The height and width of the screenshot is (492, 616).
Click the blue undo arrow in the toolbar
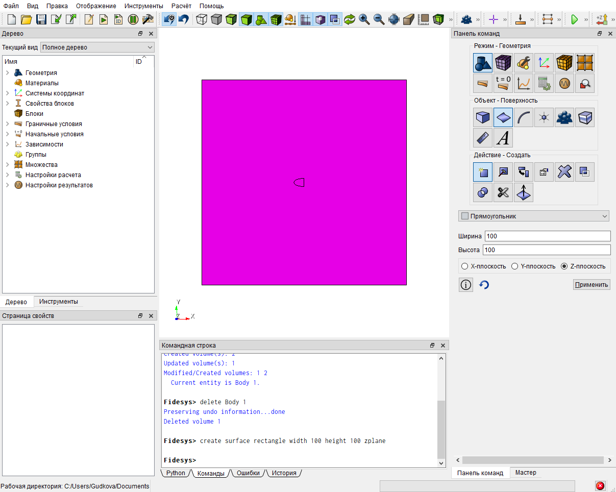pyautogui.click(x=183, y=20)
